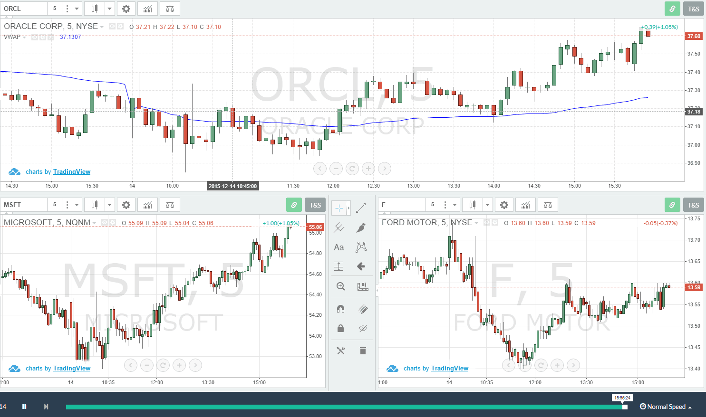Open the T&S tab on the Ford chart

pyautogui.click(x=693, y=204)
